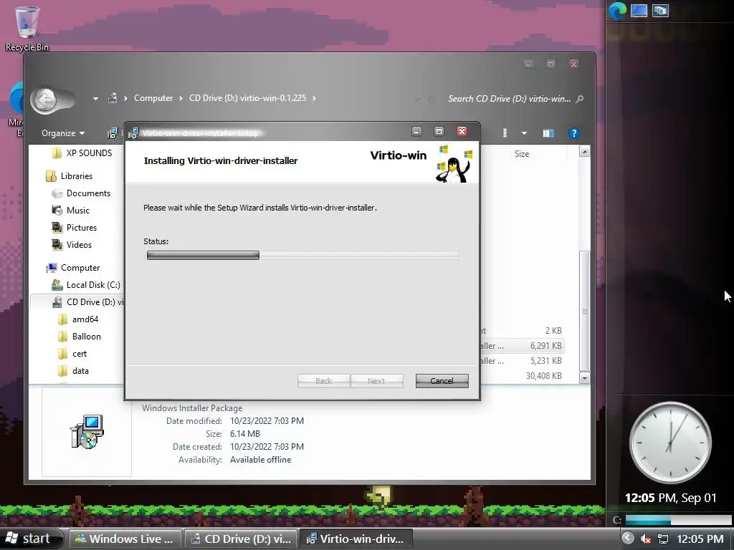
Task: Select the XP SOUNDS folder in navigation pane
Action: tap(82, 153)
